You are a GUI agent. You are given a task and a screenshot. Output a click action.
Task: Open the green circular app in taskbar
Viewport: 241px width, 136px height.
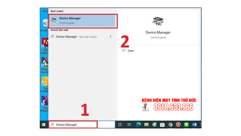(154, 125)
